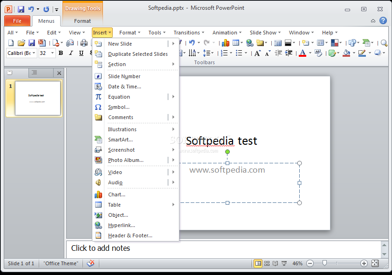Open Screenshot submenu
This screenshot has width=392, height=275.
[136, 150]
